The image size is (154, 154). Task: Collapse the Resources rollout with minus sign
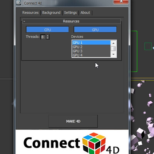[x=24, y=21]
